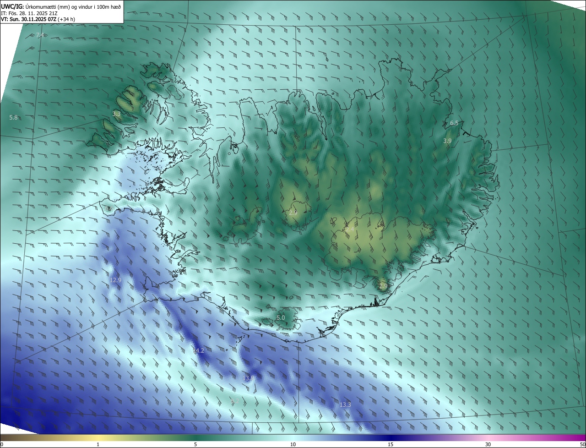Click the value label 5.0 on the south glacier
Screen dimensions: 586x448
click(x=281, y=317)
